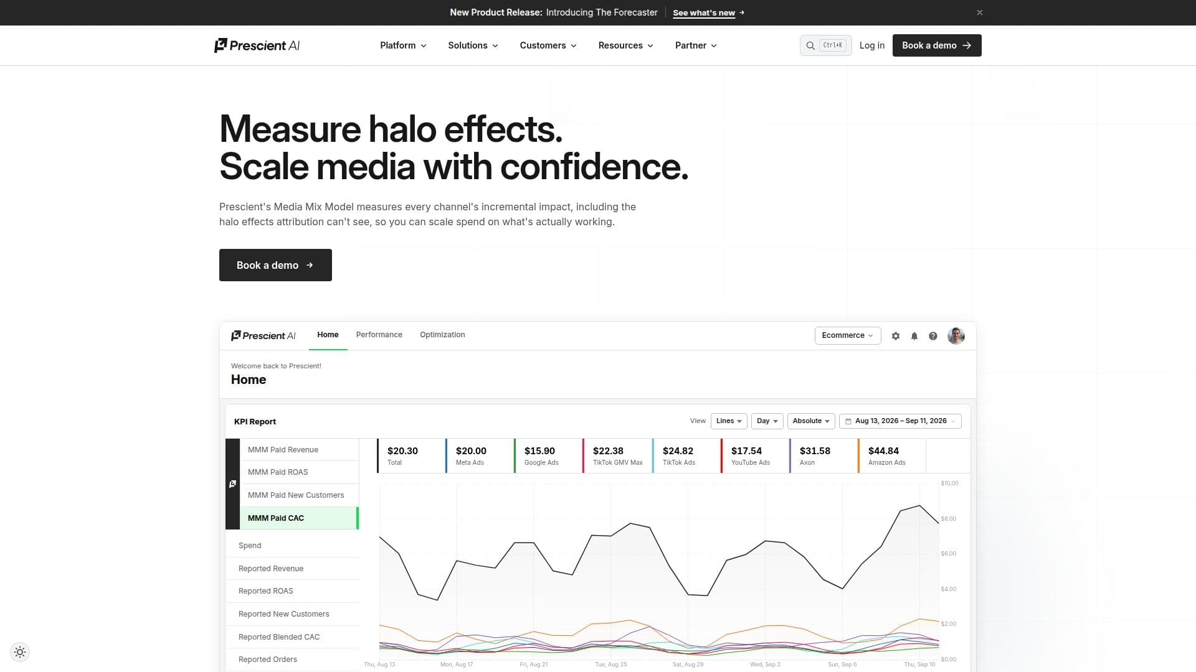Toggle the TikTok Ads $24.82 series card
The width and height of the screenshot is (1196, 672).
click(x=686, y=455)
